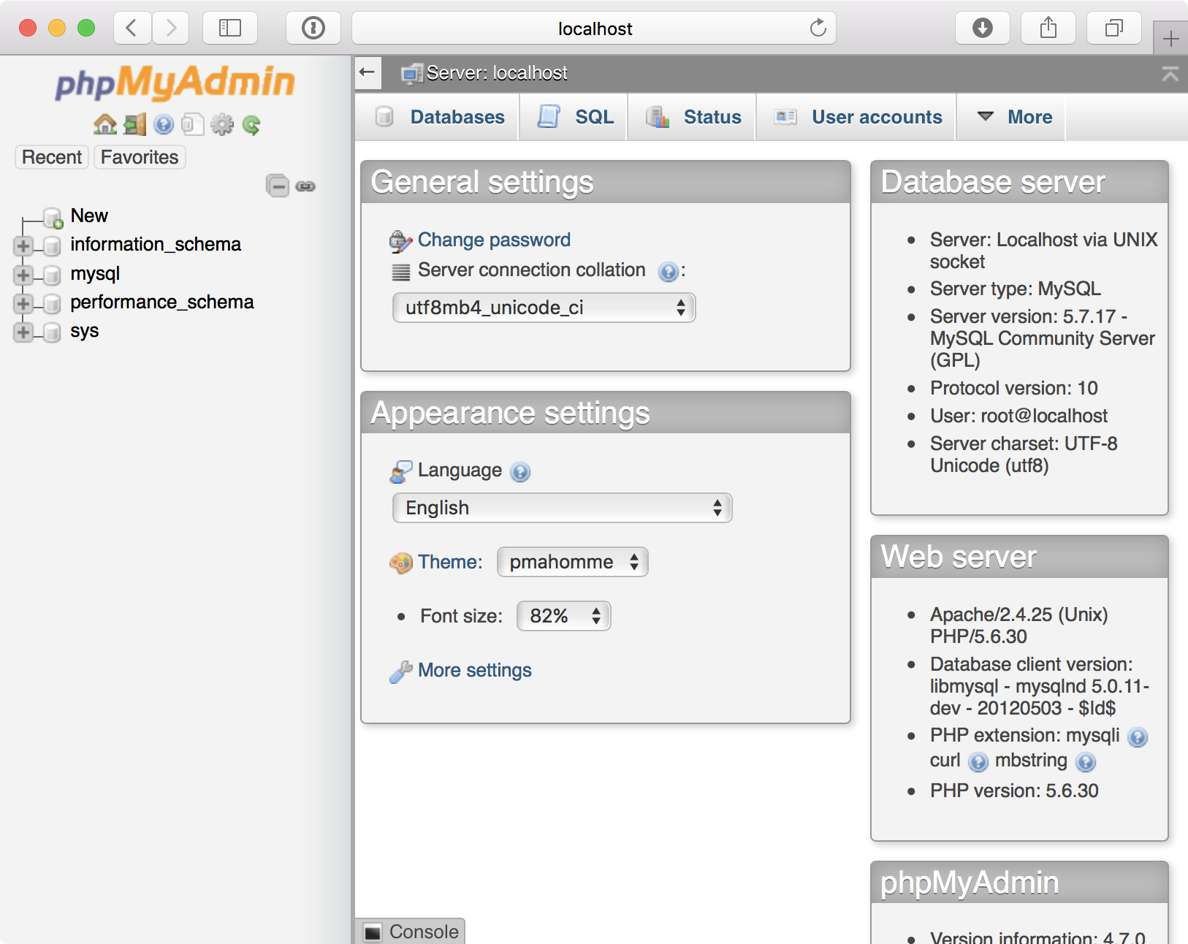Click the Change password key icon
The image size is (1188, 944).
click(400, 240)
